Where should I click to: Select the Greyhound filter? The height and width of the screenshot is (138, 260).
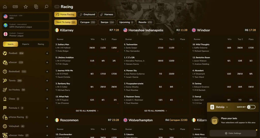pos(87,15)
